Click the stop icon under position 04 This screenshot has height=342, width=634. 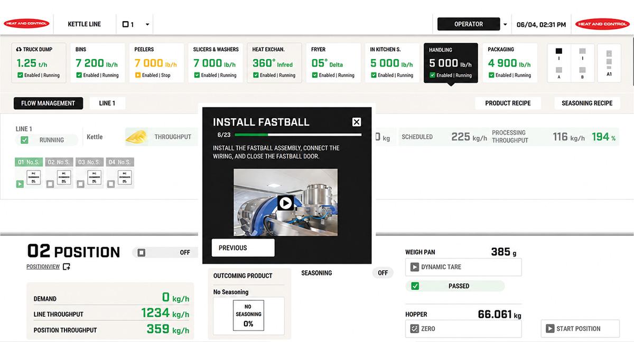click(x=110, y=184)
